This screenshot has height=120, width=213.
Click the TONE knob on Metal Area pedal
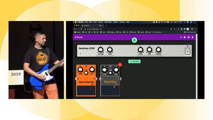(110, 73)
